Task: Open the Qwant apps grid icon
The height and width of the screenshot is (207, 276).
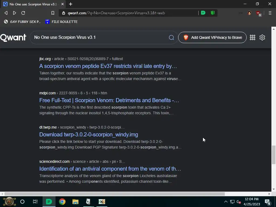Action: click(252, 37)
